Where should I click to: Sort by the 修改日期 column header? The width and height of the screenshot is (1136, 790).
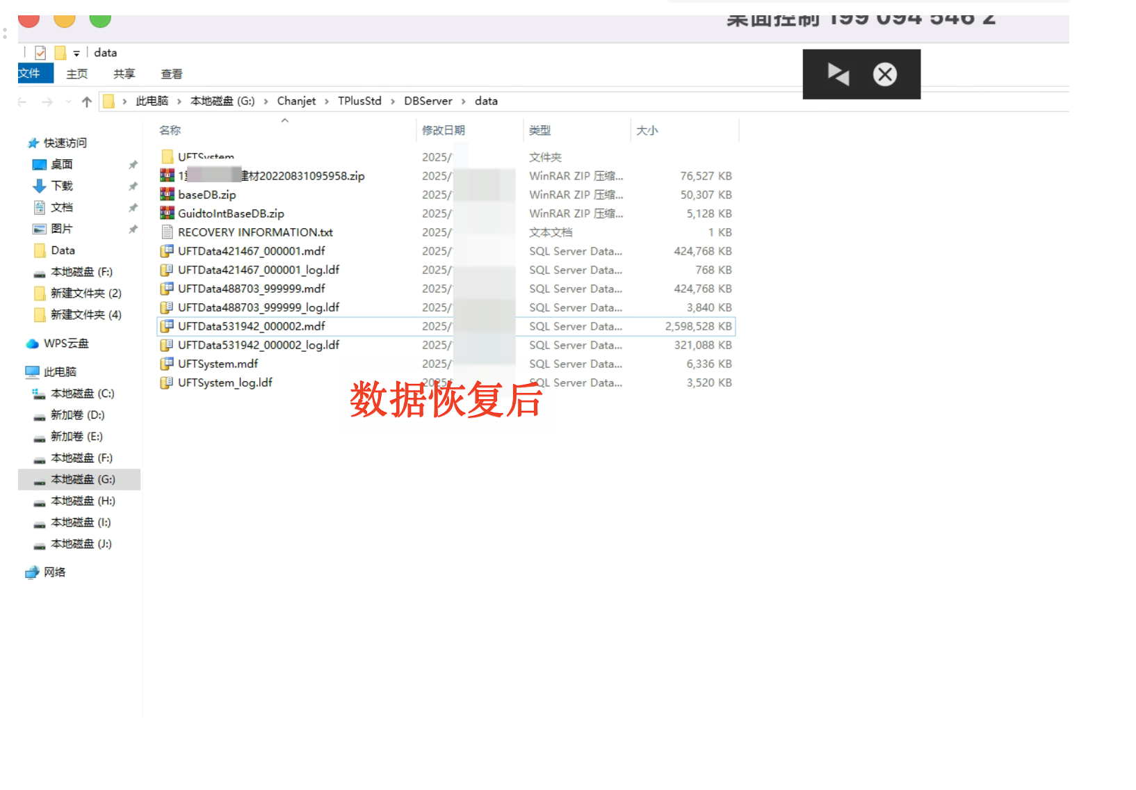pyautogui.click(x=444, y=130)
